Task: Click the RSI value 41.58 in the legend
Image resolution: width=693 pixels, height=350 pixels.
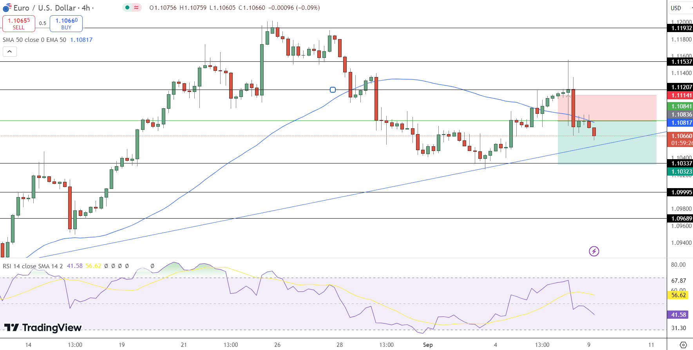Action: click(75, 266)
